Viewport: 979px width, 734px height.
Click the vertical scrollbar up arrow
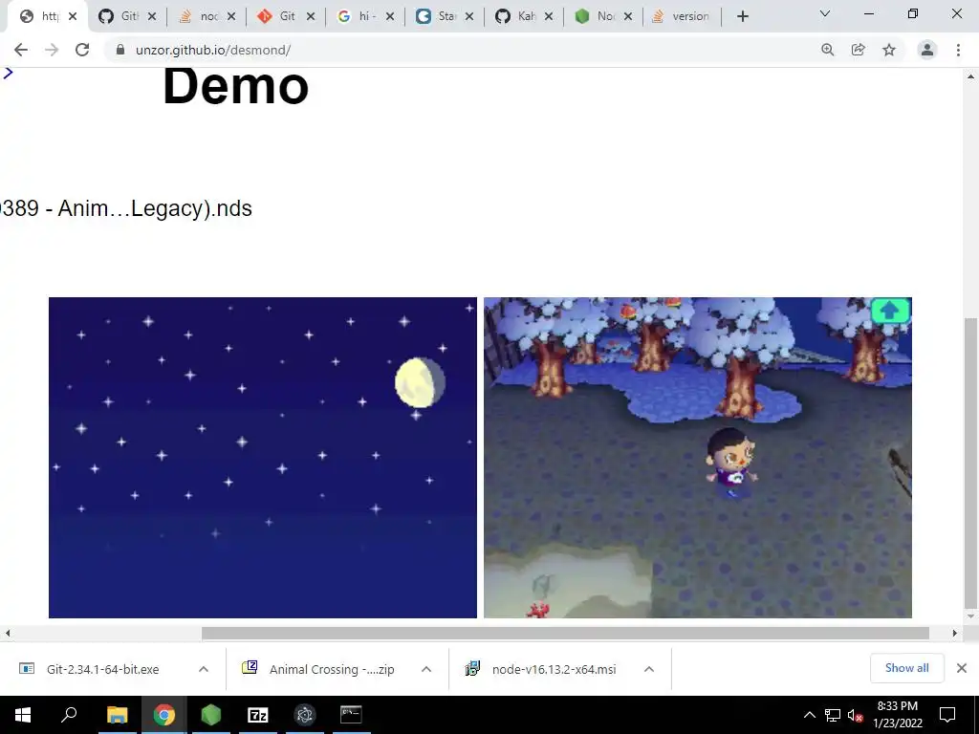970,76
